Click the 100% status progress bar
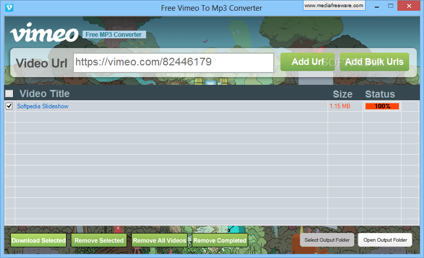 pyautogui.click(x=382, y=106)
